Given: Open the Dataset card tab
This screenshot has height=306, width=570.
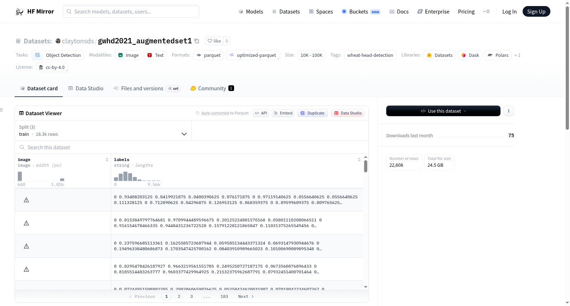Looking at the screenshot, I should tap(38, 88).
